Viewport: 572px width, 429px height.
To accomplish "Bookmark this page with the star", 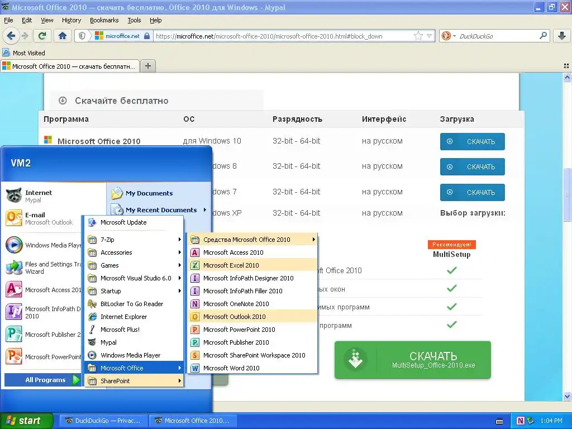I will tap(418, 36).
